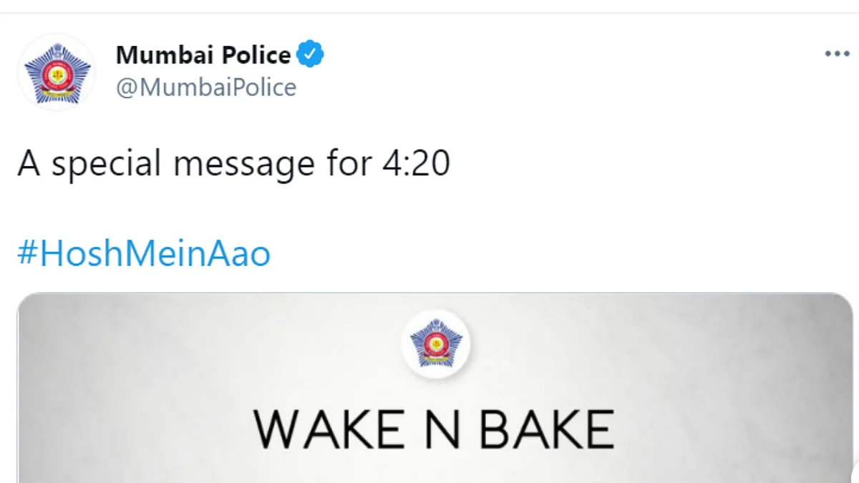Select the tweet text about 4:20
This screenshot has height=483, width=859.
pyautogui.click(x=234, y=165)
